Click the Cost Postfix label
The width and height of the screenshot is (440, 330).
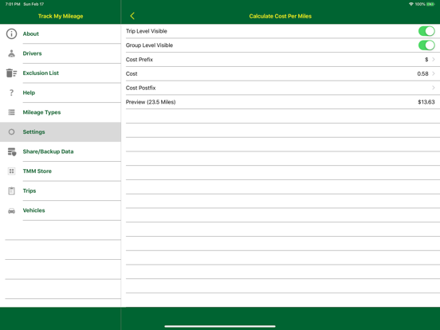click(140, 88)
